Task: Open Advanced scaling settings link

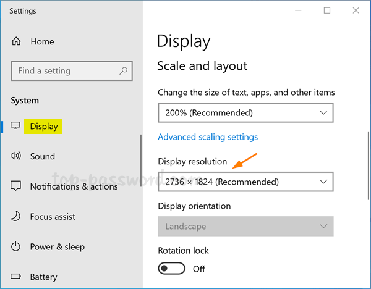Action: tap(208, 137)
